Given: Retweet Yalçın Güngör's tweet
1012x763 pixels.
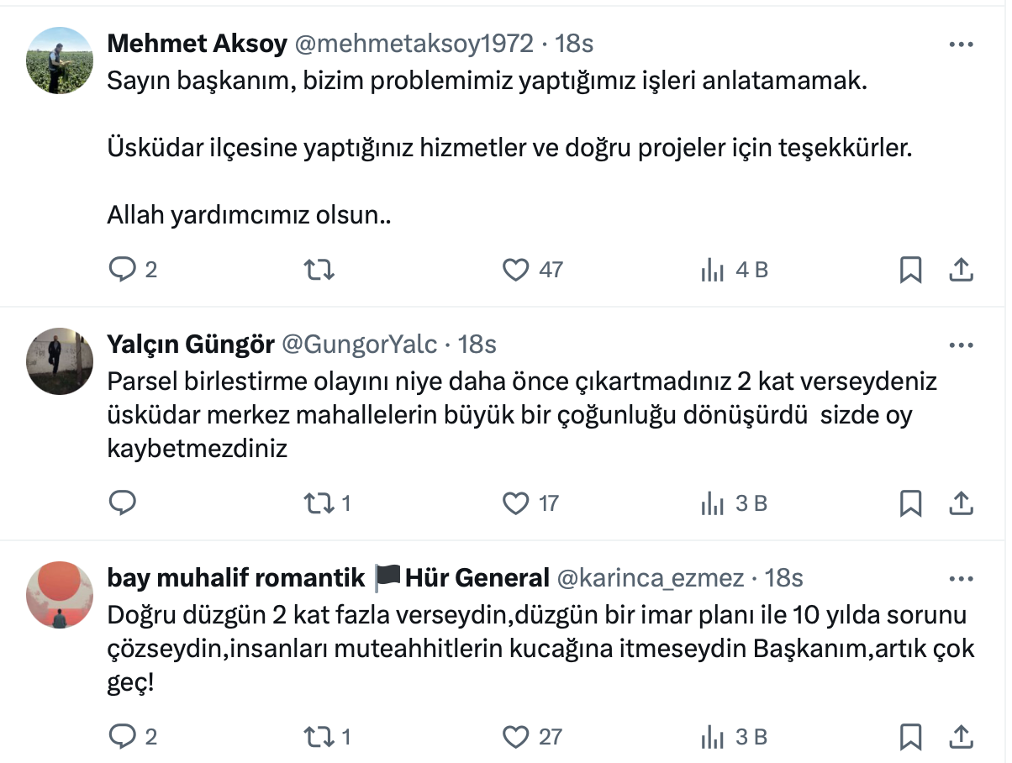Looking at the screenshot, I should [x=319, y=503].
